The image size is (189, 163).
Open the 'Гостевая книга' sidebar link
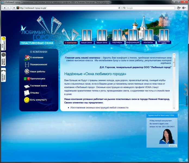(38, 86)
